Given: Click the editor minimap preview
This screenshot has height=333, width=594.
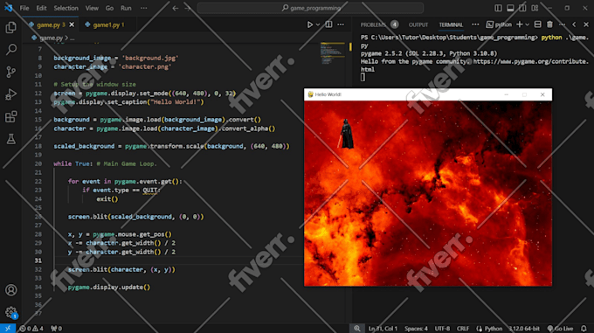Looking at the screenshot, I should coord(332,53).
